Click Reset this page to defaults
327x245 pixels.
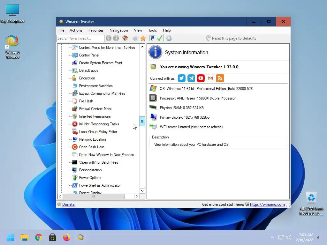tap(231, 38)
